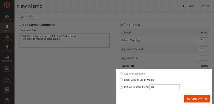Screen dimensions: 214x104
Task: Uncheck Refund to Store Credit
Action: point(121,87)
